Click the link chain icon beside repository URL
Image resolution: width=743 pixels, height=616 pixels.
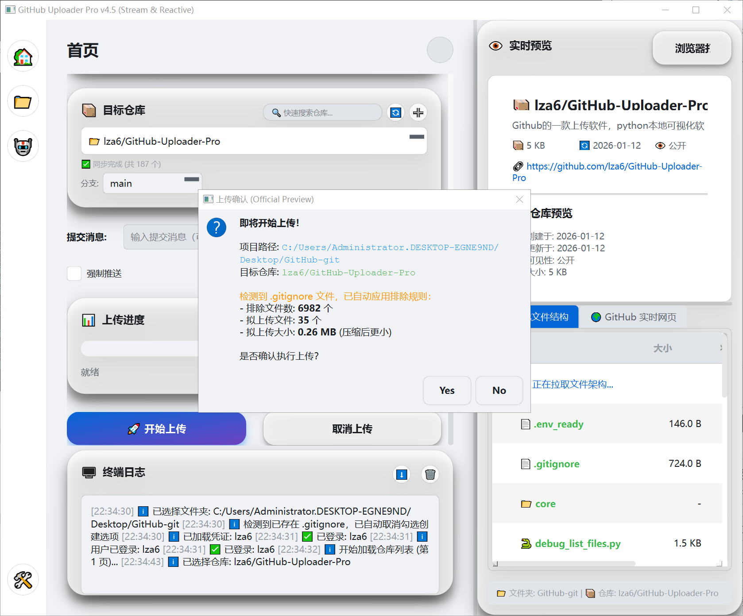518,166
